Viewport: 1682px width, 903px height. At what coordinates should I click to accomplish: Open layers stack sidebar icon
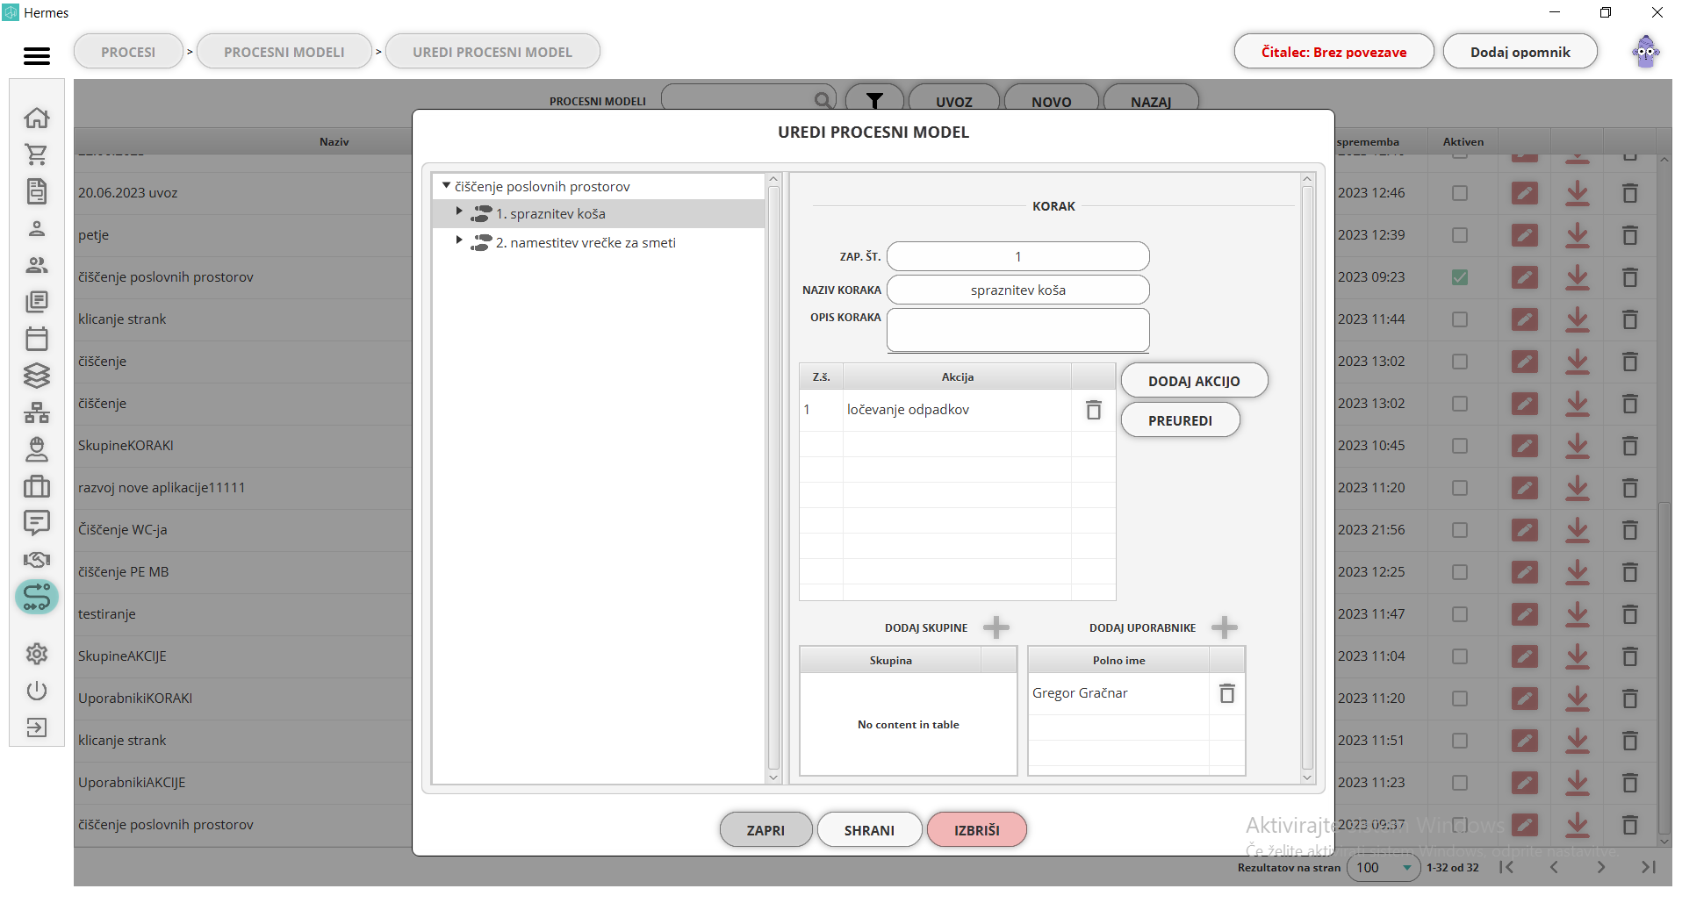(x=37, y=376)
